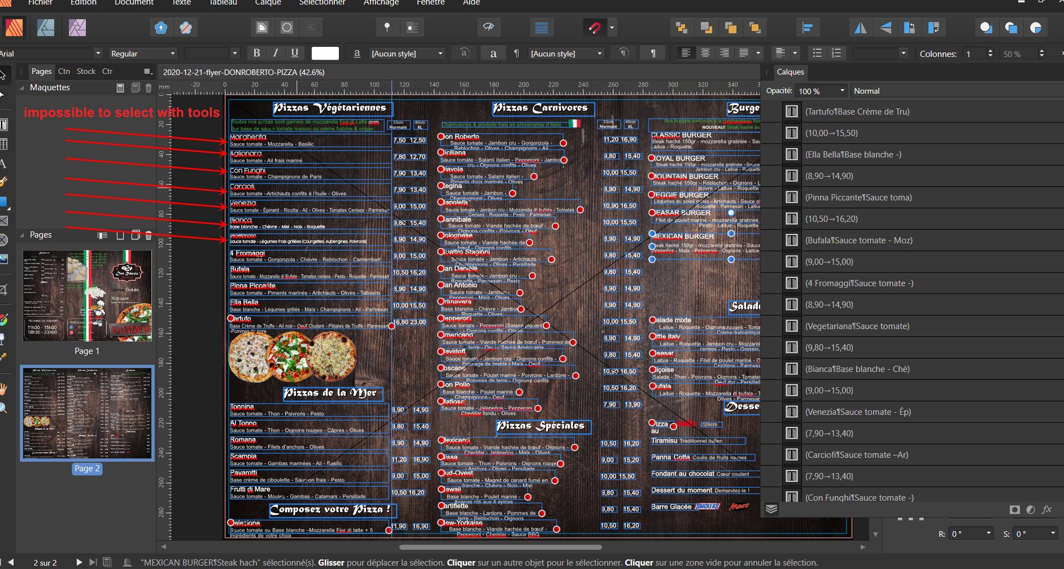Open Opacité 100 % dropdown
Image resolution: width=1064 pixels, height=569 pixels.
point(822,91)
